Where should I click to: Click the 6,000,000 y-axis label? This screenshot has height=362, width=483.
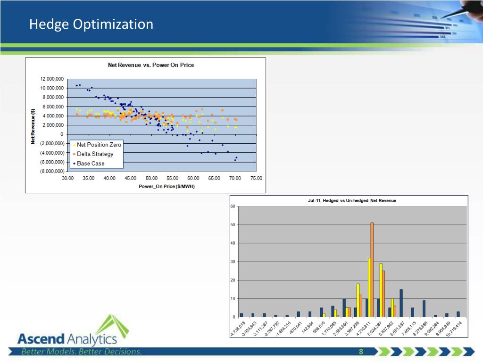(53, 107)
